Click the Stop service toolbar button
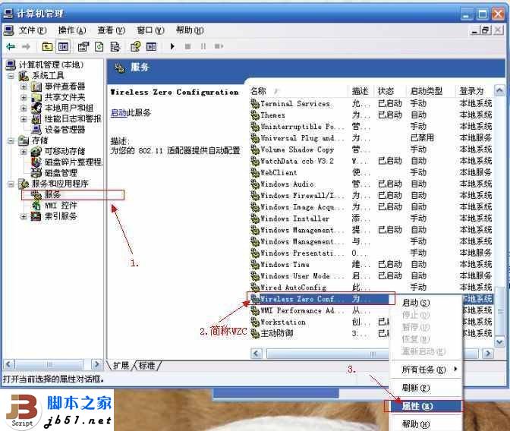This screenshot has height=431, width=510. tap(187, 46)
